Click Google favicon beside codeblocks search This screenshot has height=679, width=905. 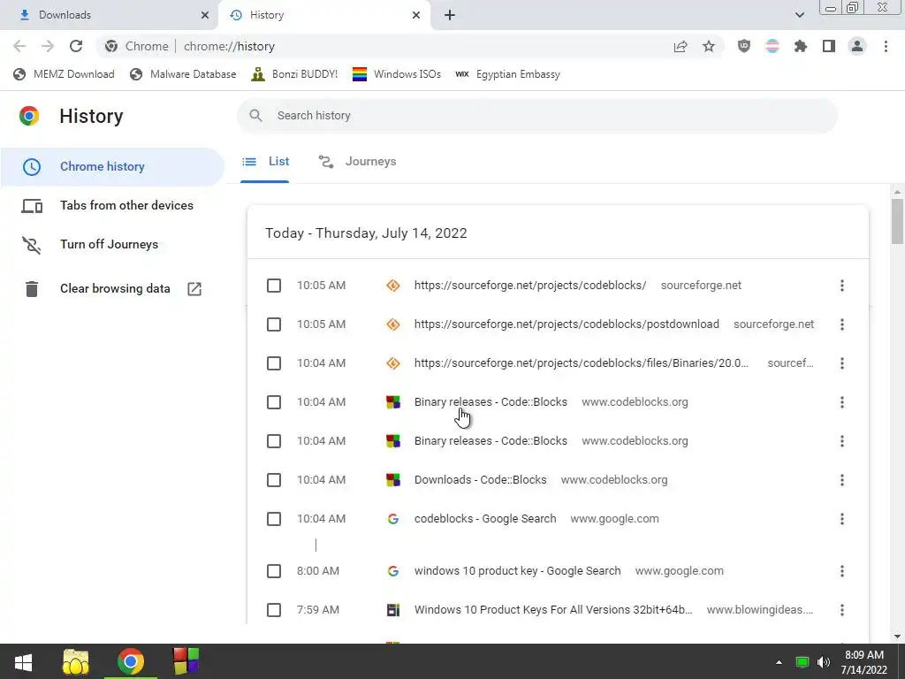click(393, 519)
